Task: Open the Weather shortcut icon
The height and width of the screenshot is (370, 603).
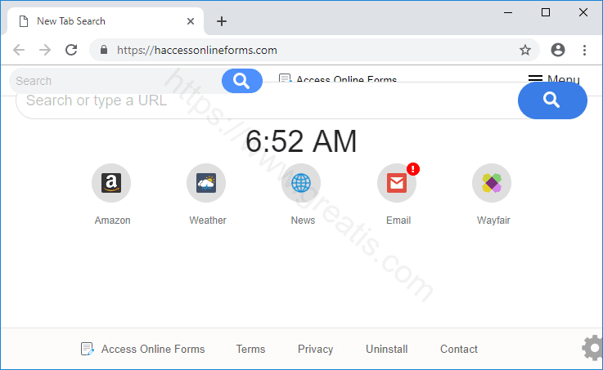Action: click(x=206, y=183)
